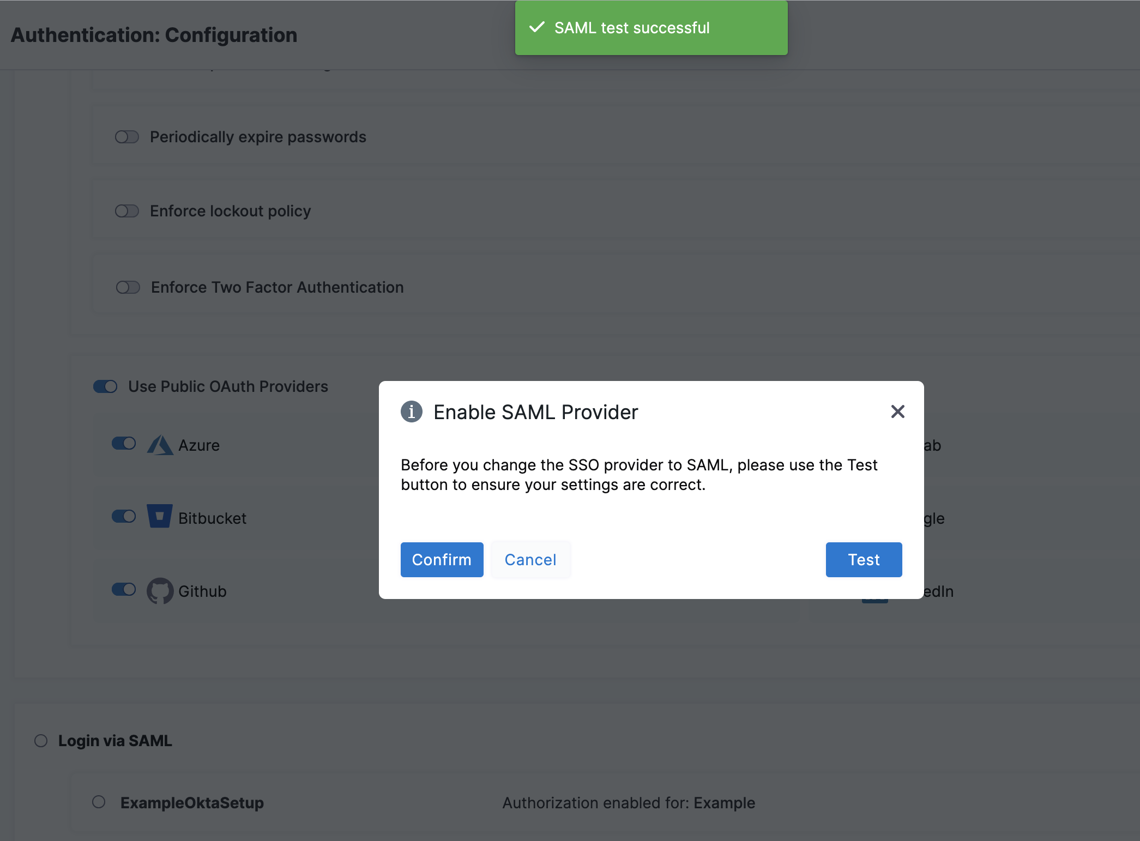
Task: Click the Azure logo icon
Action: [160, 445]
